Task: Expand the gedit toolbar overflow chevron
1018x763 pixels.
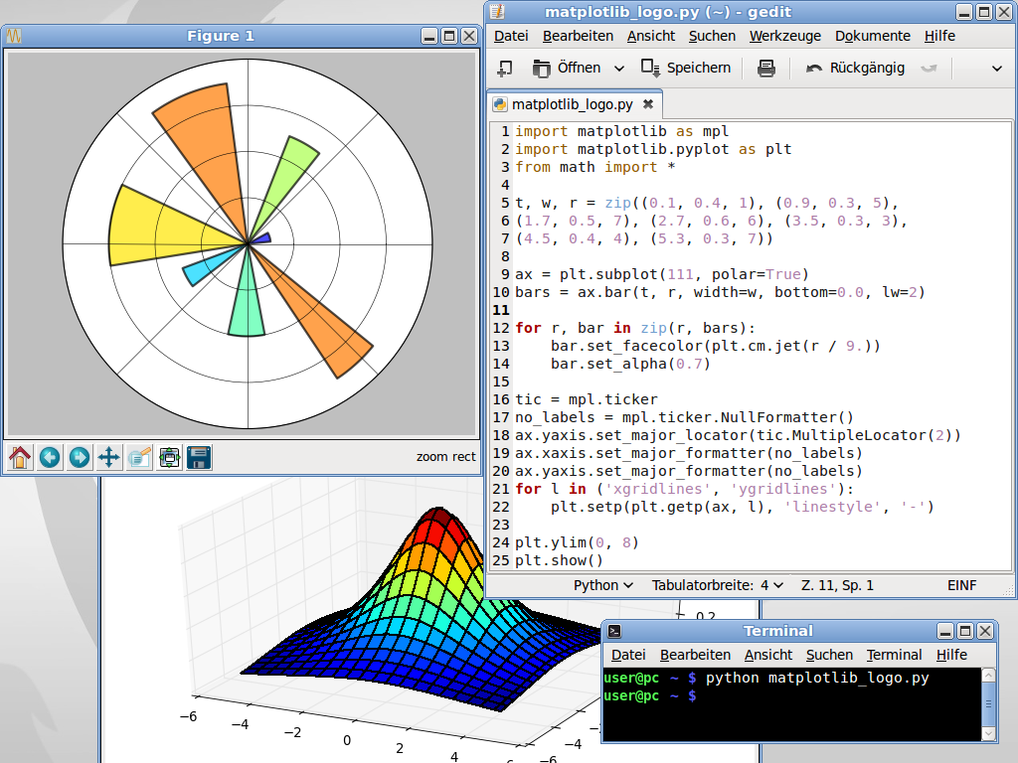Action: (996, 68)
